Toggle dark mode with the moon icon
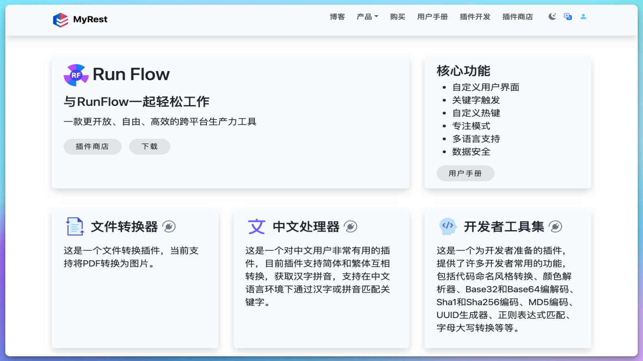 click(552, 16)
